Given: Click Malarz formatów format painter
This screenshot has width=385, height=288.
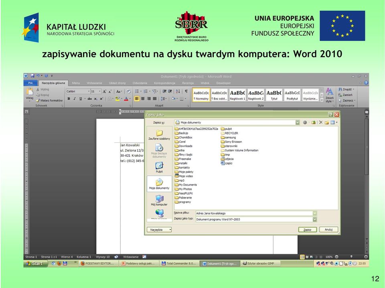Looking at the screenshot, I should point(49,100).
